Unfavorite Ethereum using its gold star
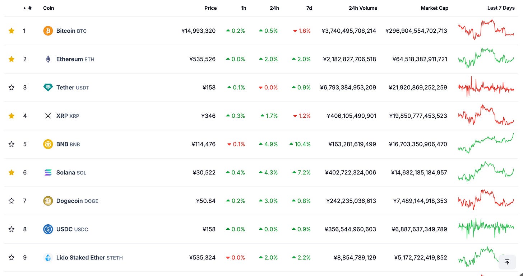Screen dimensions: 523x276 (x=11, y=59)
